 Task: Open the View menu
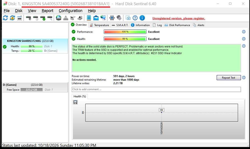coord(32,11)
